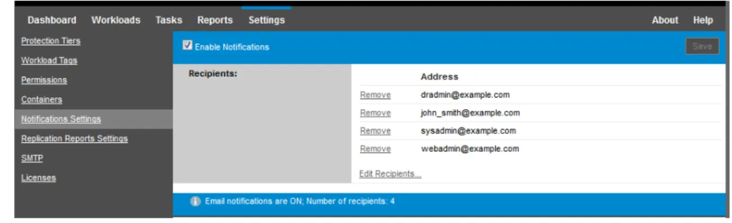732x223 pixels.
Task: Click the info icon in status bar
Action: [196, 201]
